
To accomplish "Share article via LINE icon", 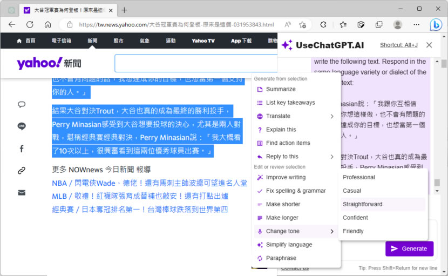I will tap(22, 126).
